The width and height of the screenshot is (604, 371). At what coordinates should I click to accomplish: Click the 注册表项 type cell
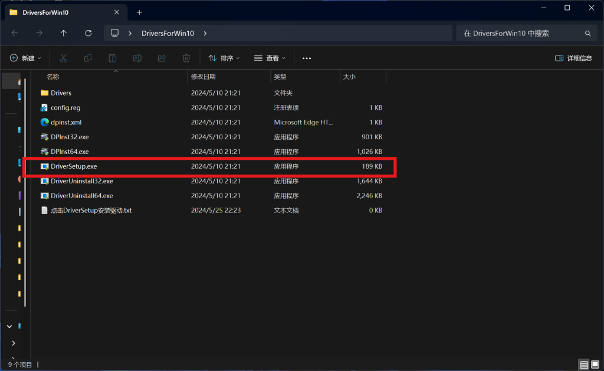point(286,107)
